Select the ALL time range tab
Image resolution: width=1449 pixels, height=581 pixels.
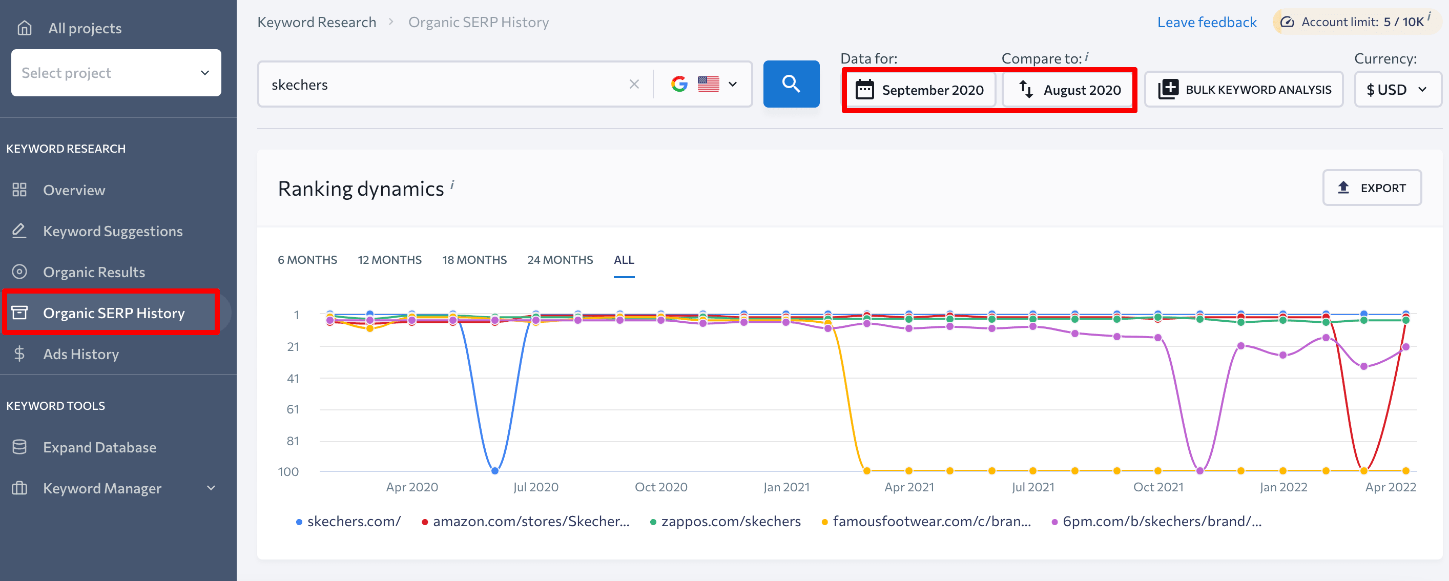(x=624, y=260)
